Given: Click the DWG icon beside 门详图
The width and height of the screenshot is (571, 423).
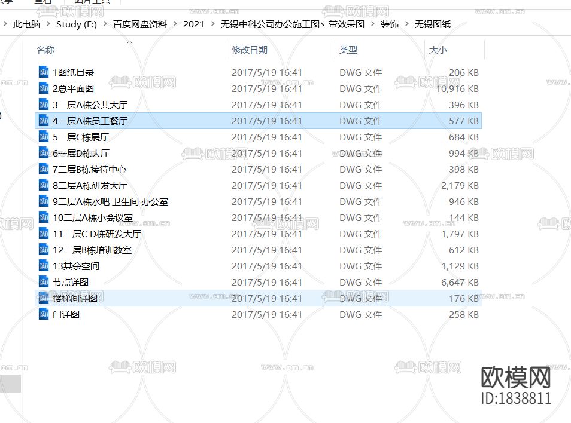Looking at the screenshot, I should 42,314.
